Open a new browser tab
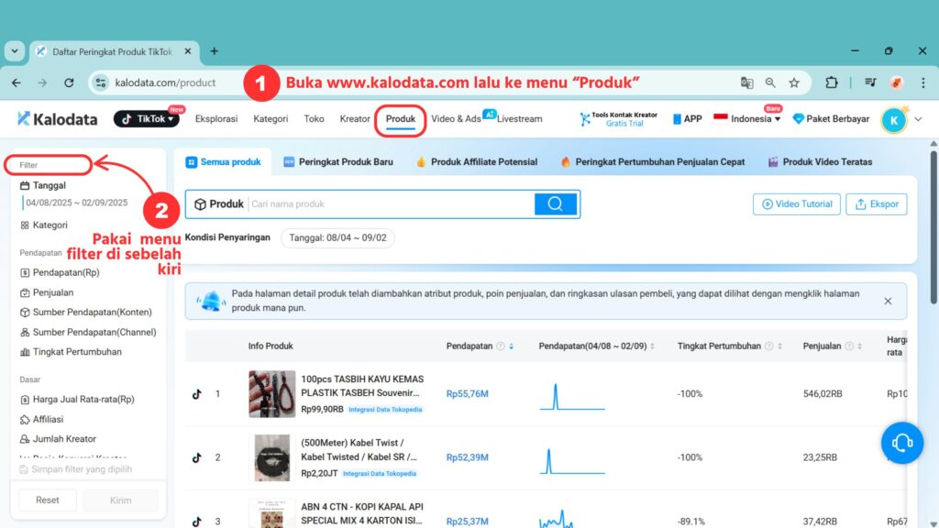 coord(214,51)
